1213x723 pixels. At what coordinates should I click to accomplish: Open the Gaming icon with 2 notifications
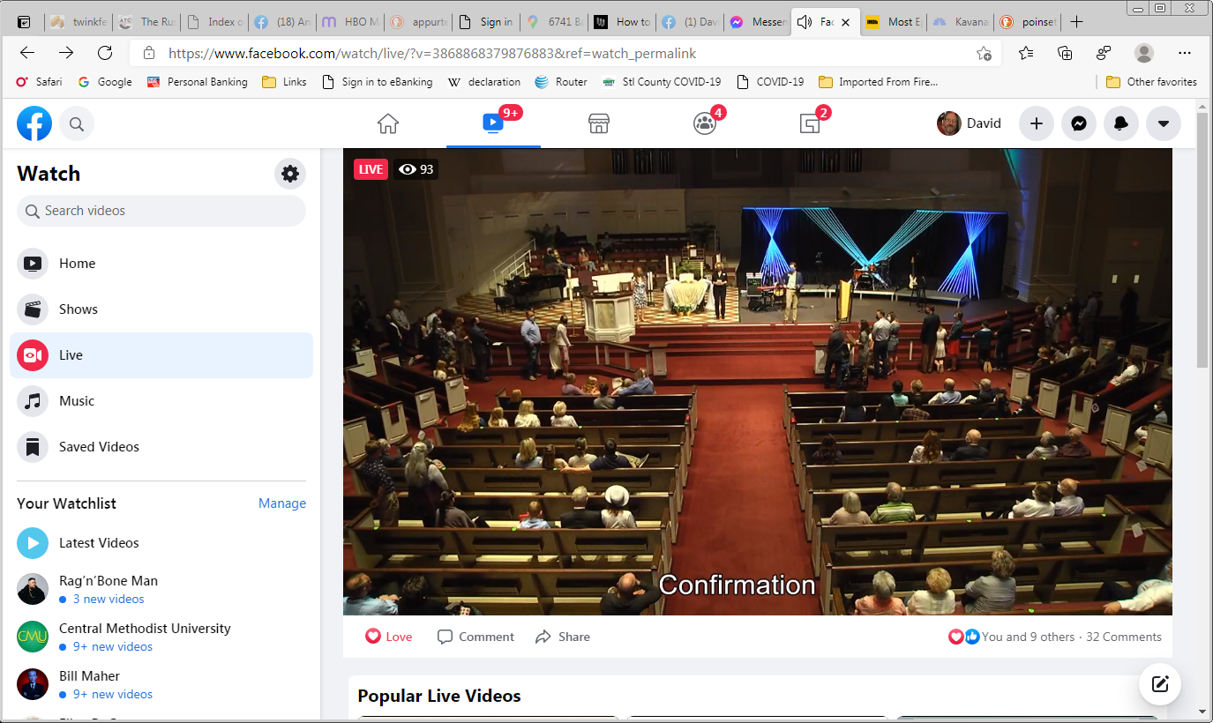810,123
